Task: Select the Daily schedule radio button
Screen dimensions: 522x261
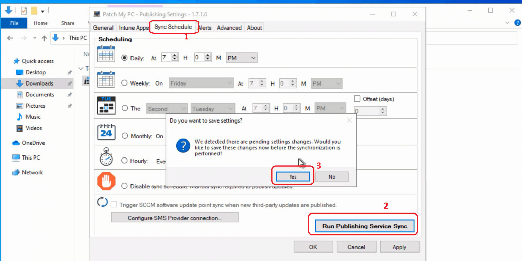Action: pos(124,58)
